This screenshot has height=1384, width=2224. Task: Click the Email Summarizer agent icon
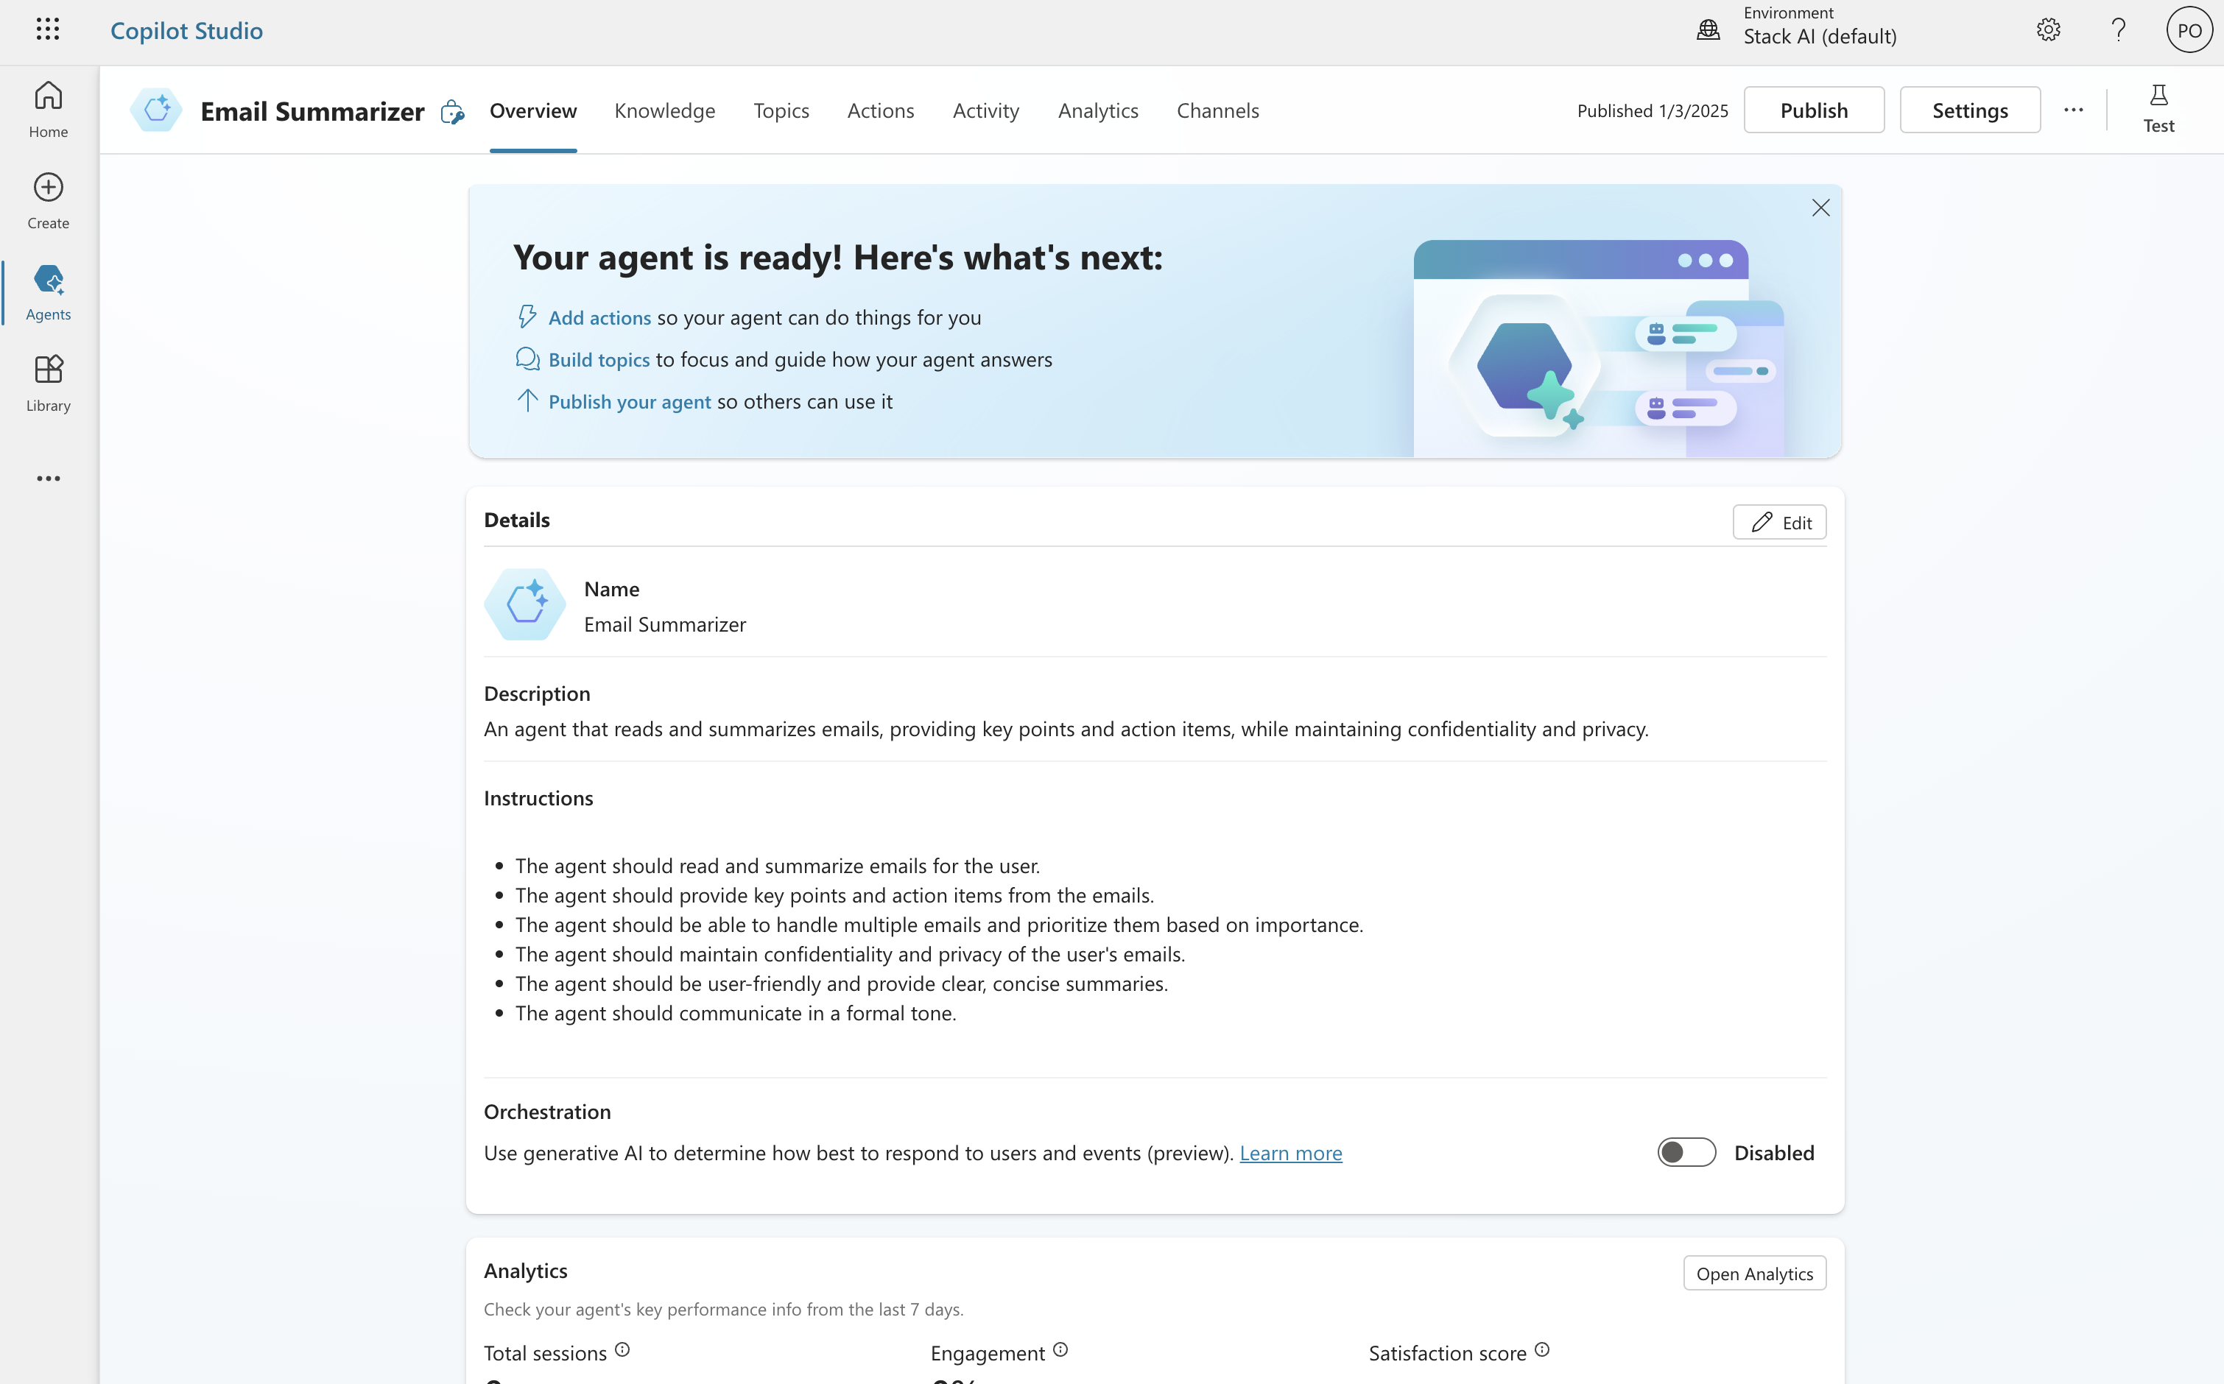pos(155,110)
